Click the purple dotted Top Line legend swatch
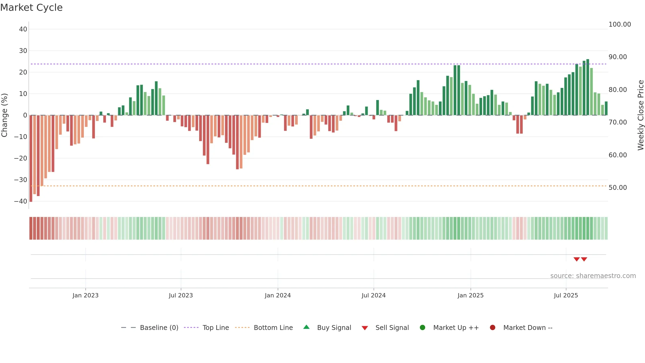Screen dimensions: 645x363 pos(191,328)
